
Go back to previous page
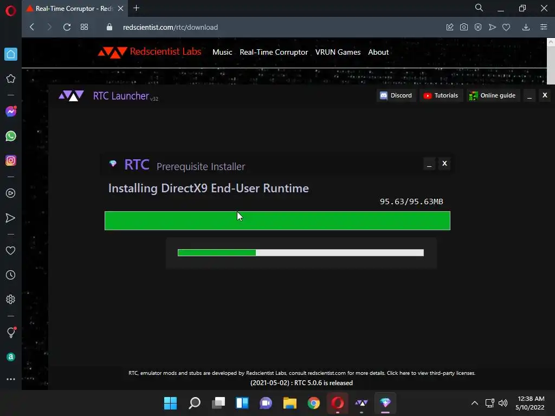(x=32, y=27)
